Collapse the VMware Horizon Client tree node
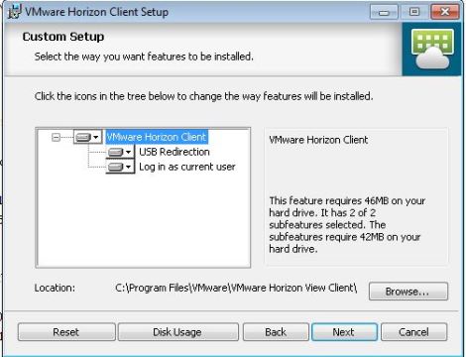The width and height of the screenshot is (466, 357). (x=57, y=137)
